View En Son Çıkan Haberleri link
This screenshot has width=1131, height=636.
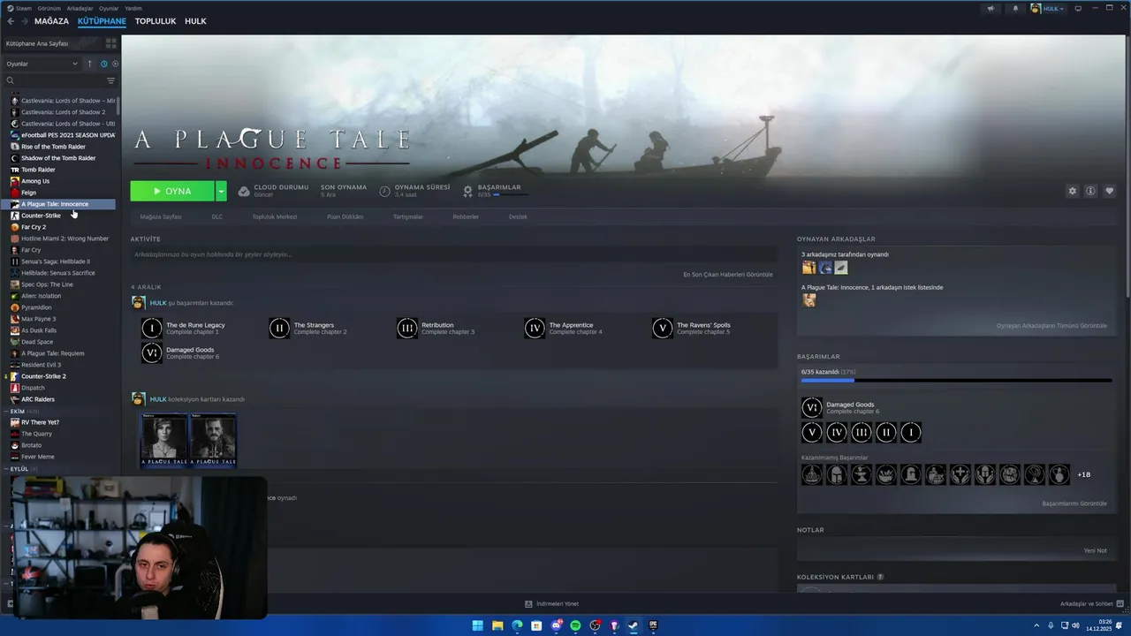(728, 275)
